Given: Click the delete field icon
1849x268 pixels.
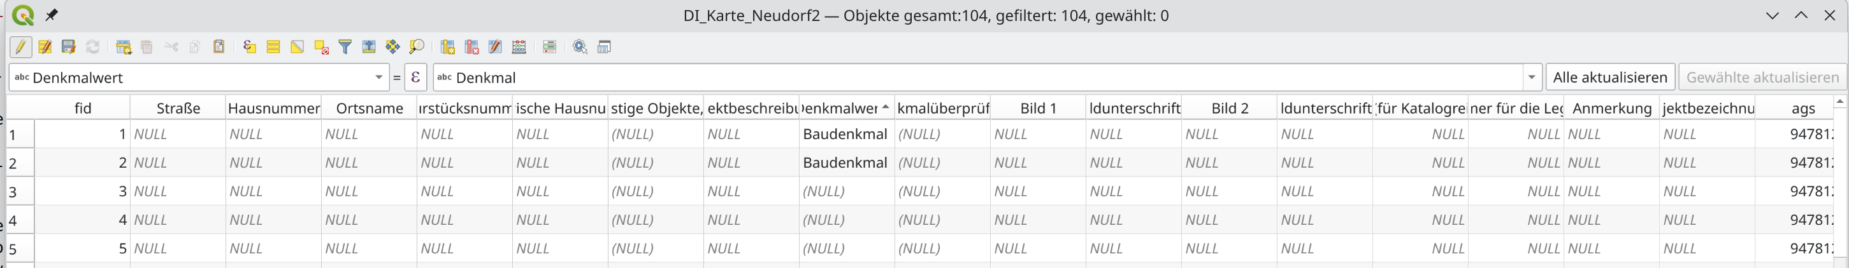Looking at the screenshot, I should point(471,47).
